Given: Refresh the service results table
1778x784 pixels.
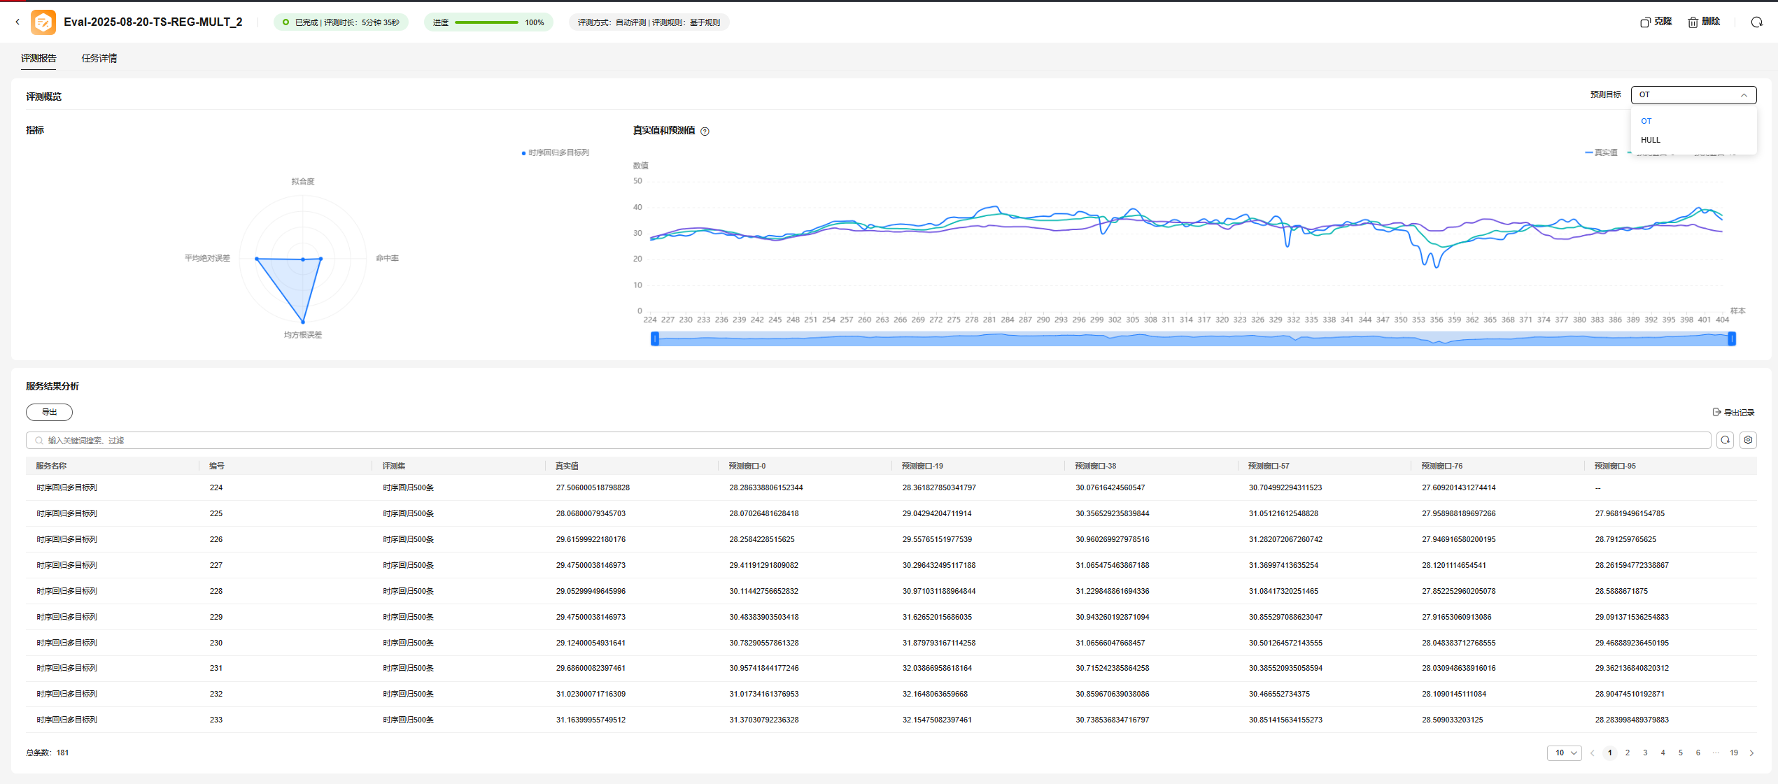Looking at the screenshot, I should (1725, 440).
